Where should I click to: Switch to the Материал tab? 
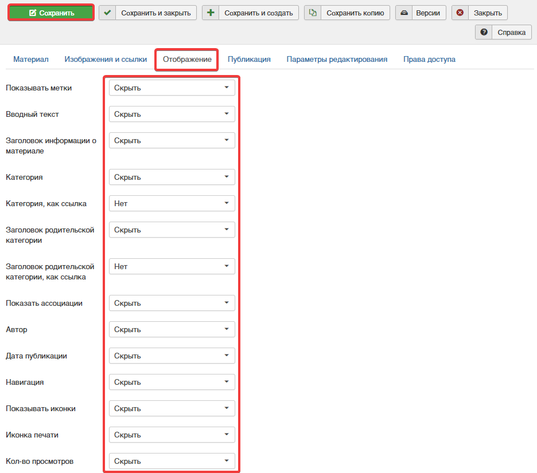pyautogui.click(x=31, y=59)
